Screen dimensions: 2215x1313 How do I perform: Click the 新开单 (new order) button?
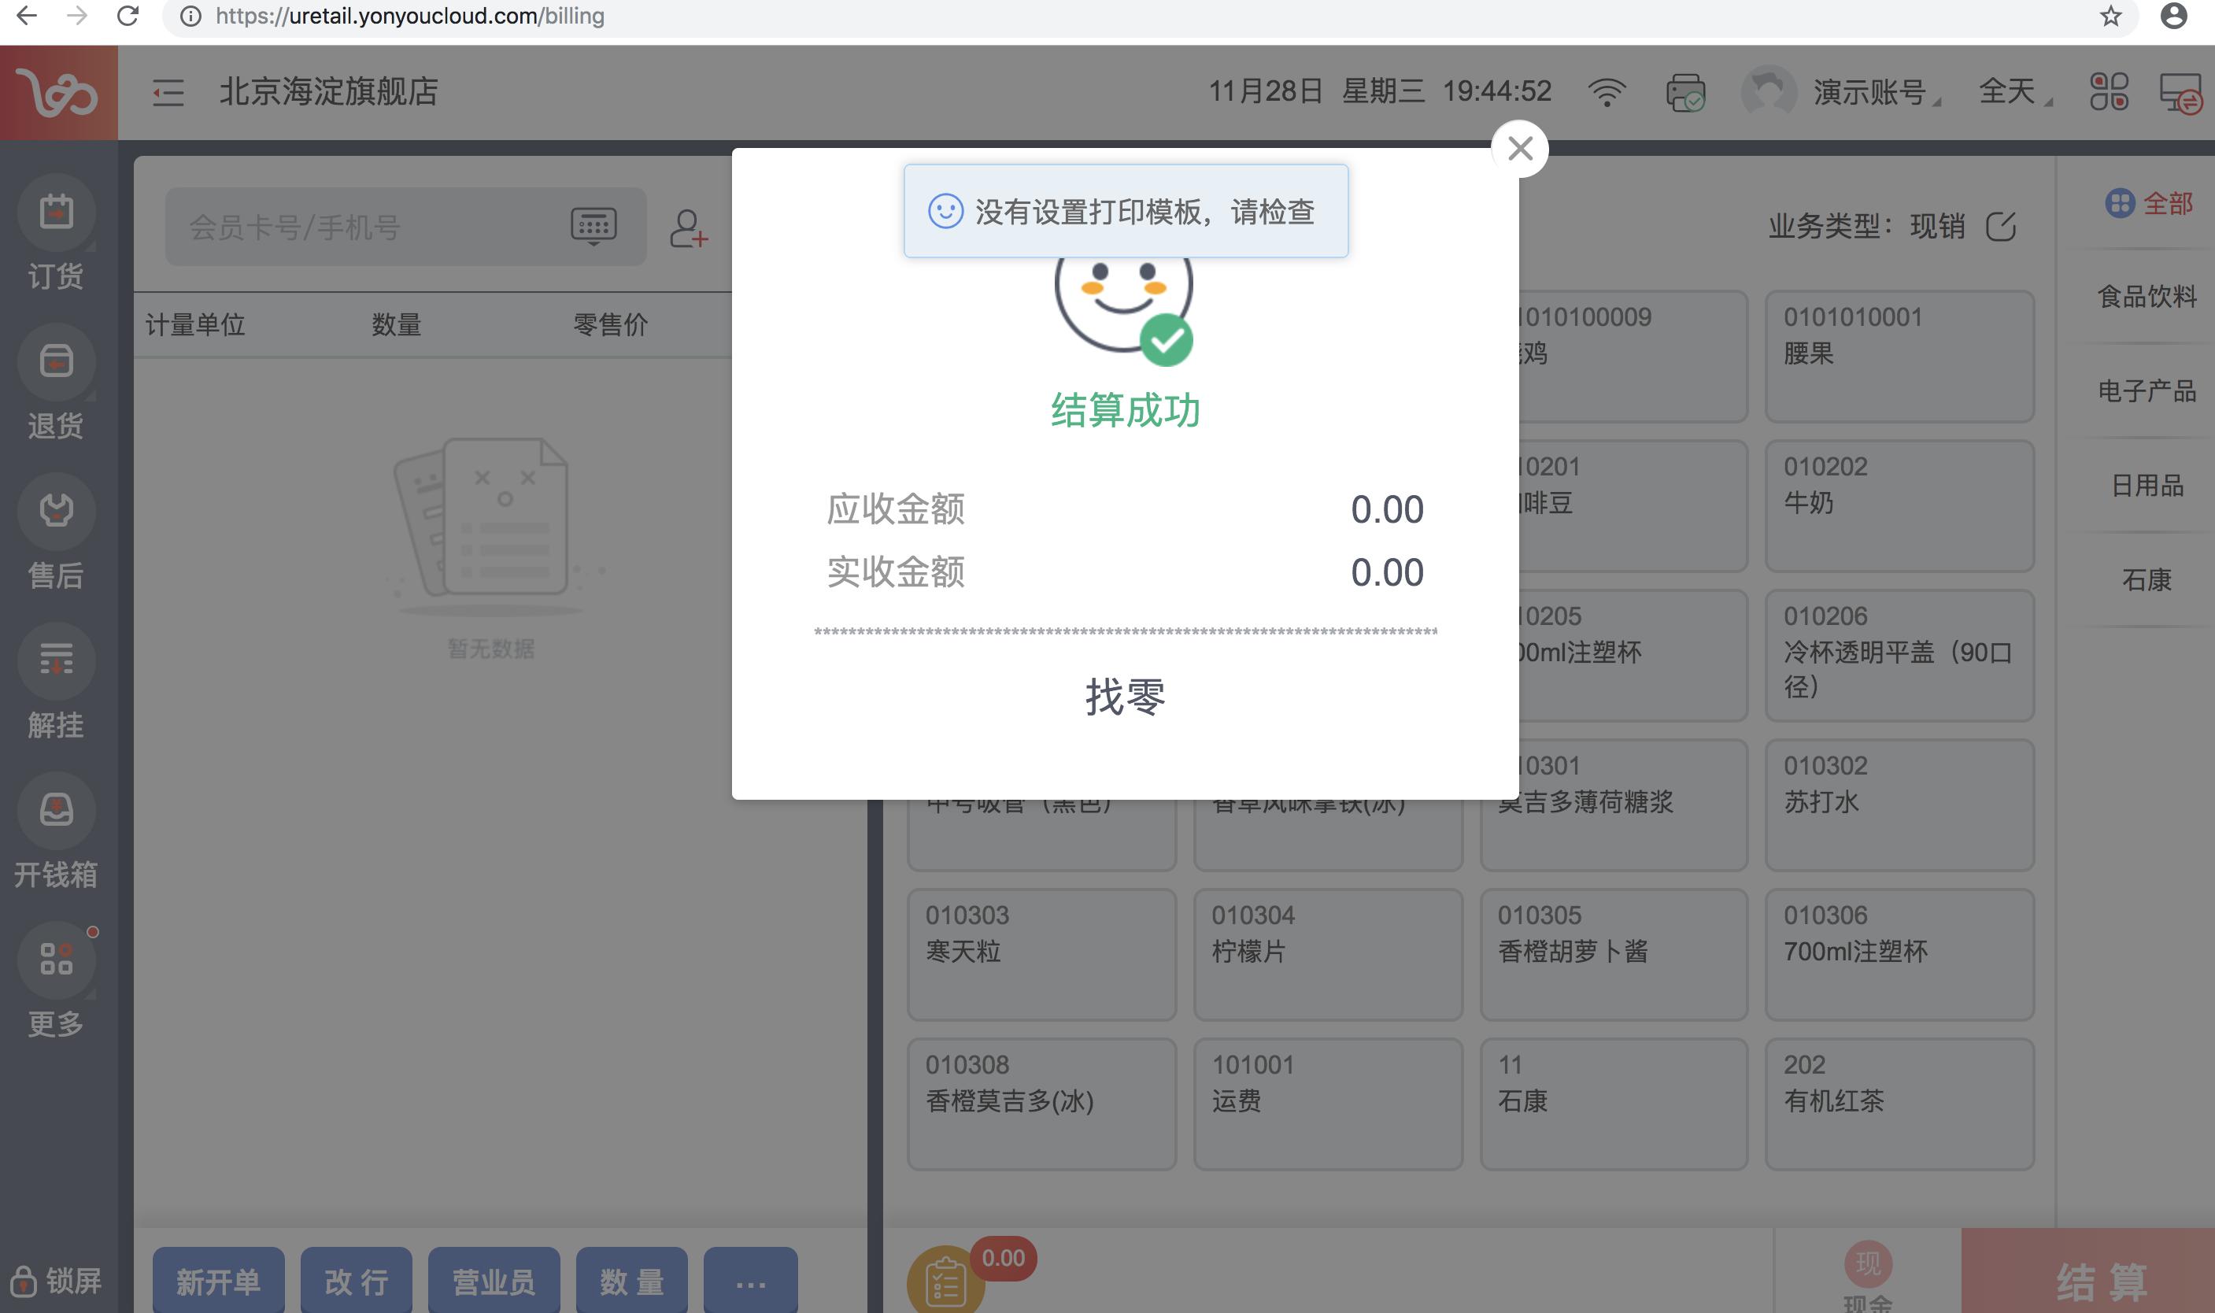(x=217, y=1280)
